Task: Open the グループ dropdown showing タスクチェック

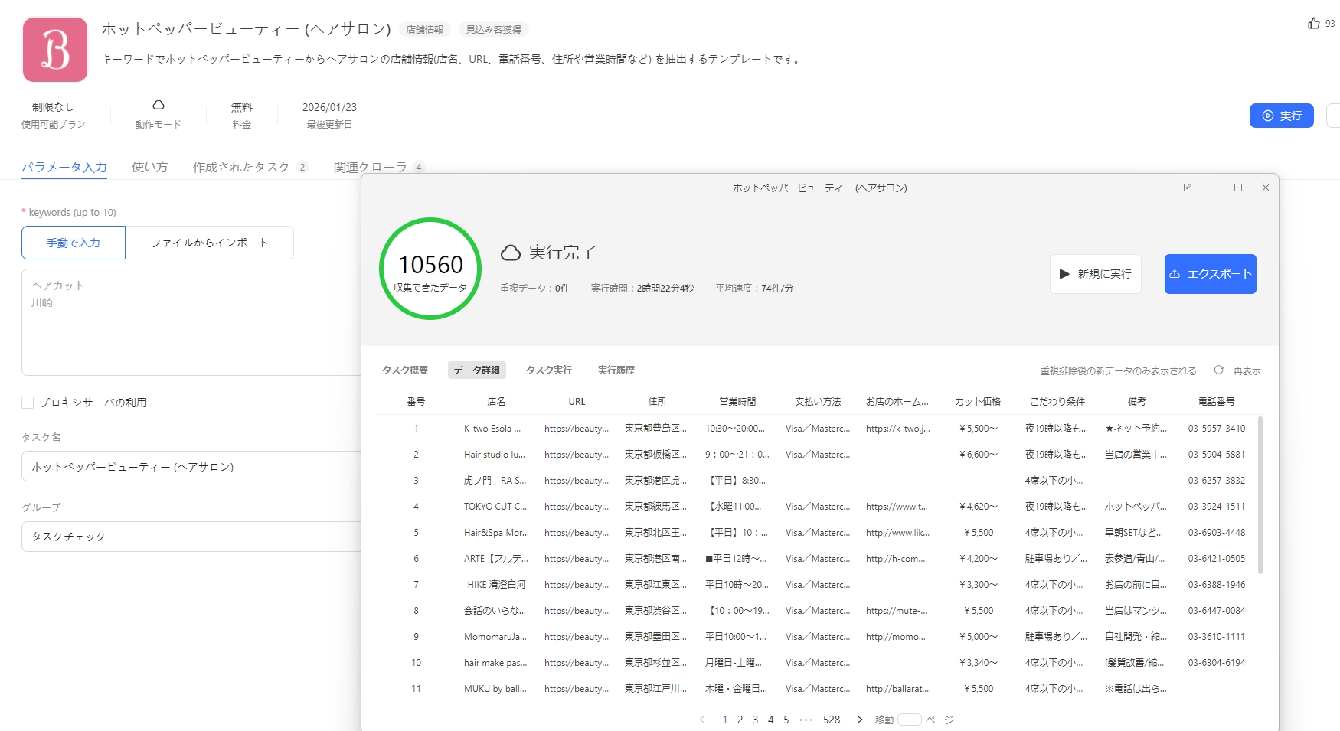Action: [x=191, y=537]
